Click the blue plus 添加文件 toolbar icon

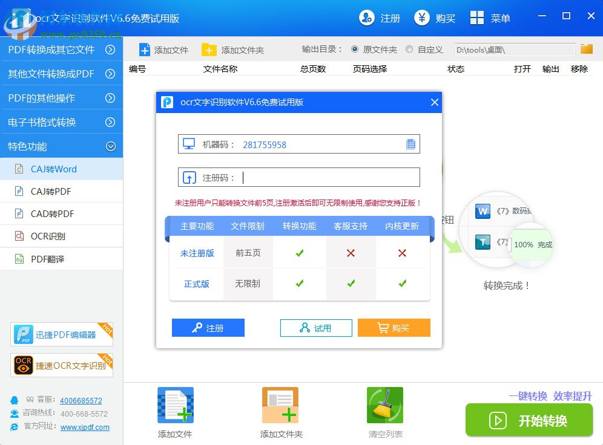click(x=145, y=50)
